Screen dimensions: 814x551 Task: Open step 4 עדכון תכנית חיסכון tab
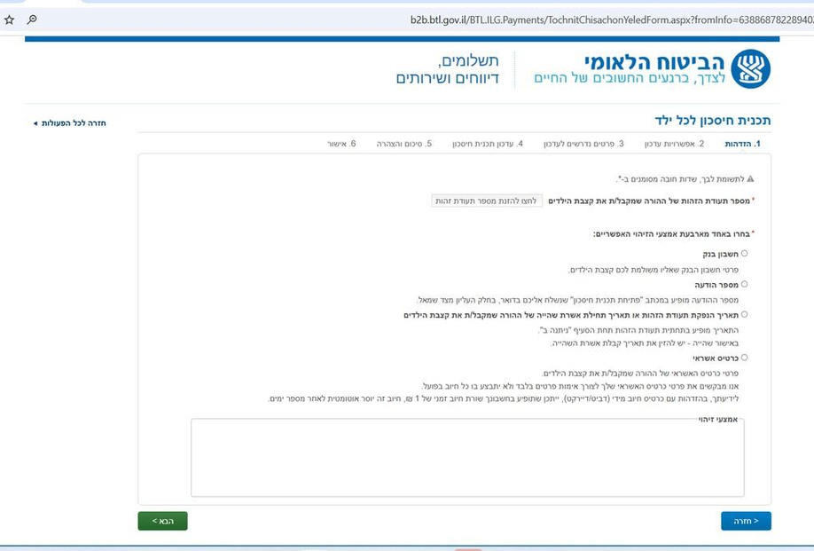point(488,144)
